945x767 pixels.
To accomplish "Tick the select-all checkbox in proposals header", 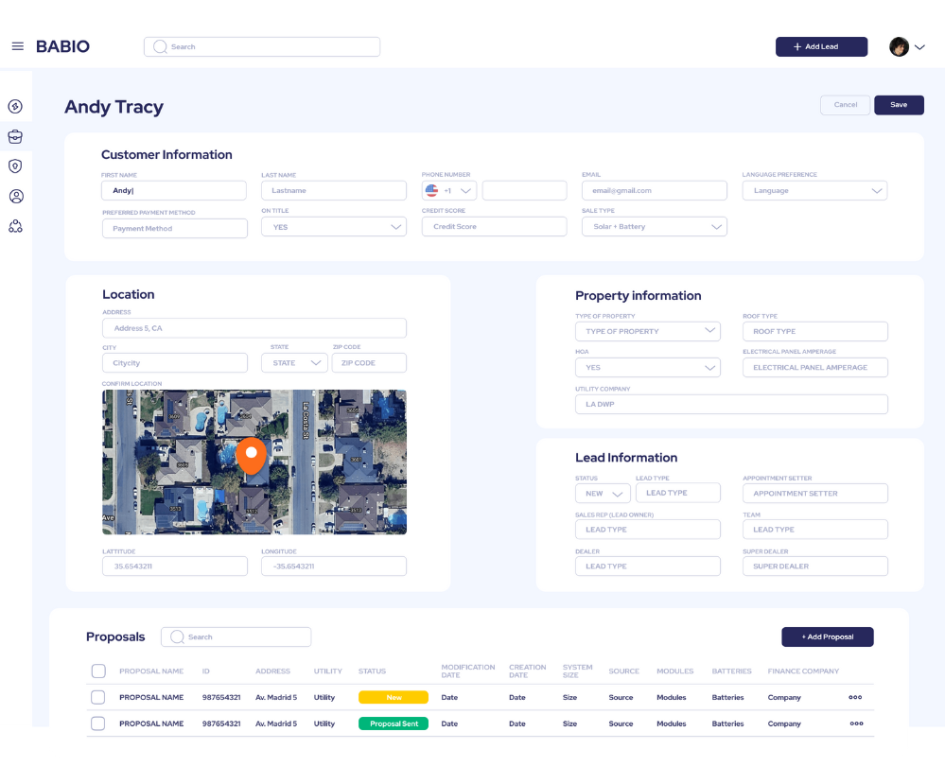I will [98, 671].
